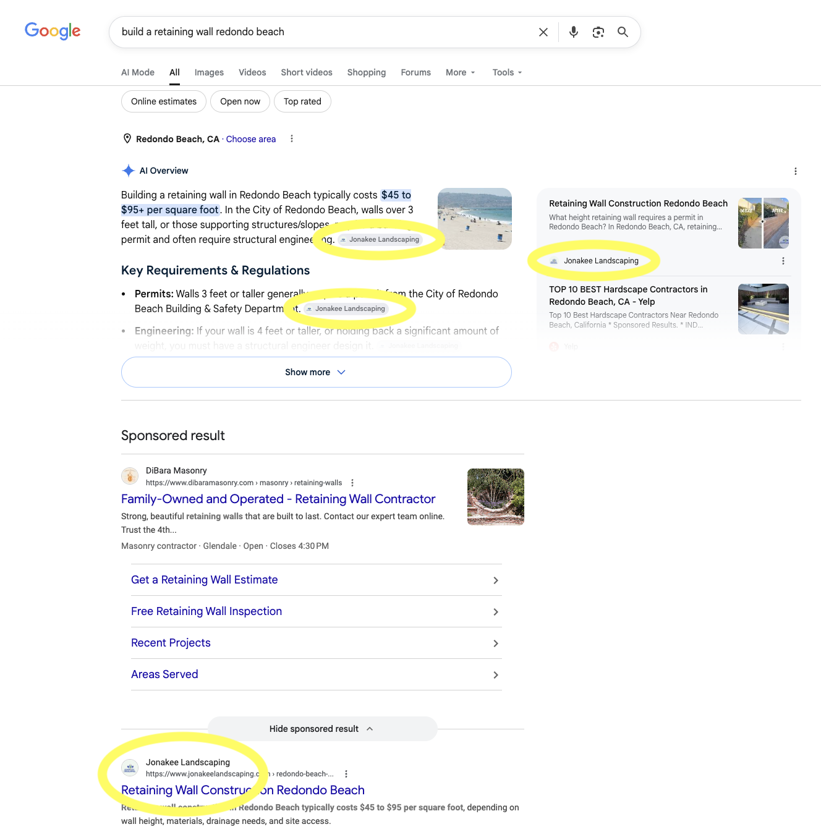This screenshot has width=821, height=832.
Task: Switch to the Images tab
Action: click(209, 72)
